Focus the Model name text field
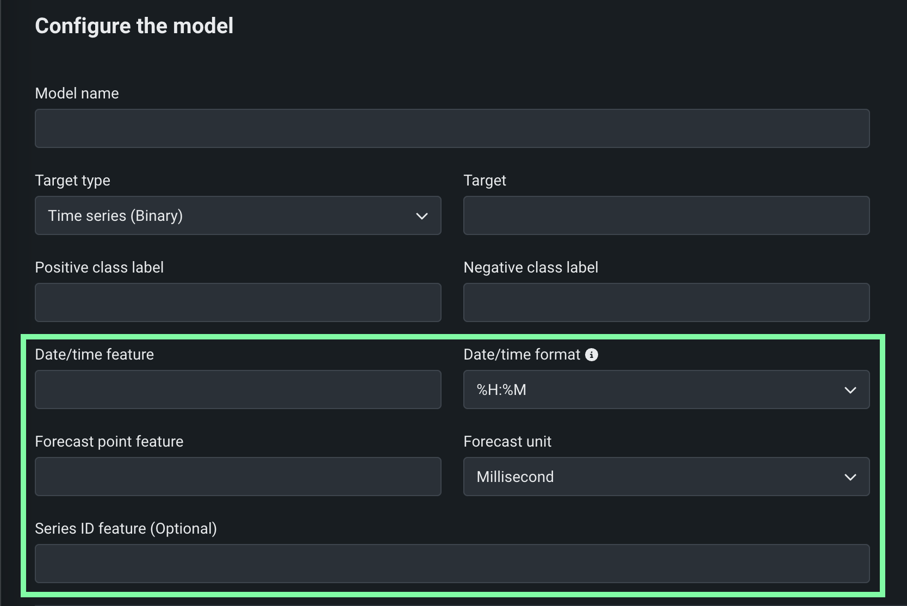Image resolution: width=907 pixels, height=606 pixels. click(452, 128)
